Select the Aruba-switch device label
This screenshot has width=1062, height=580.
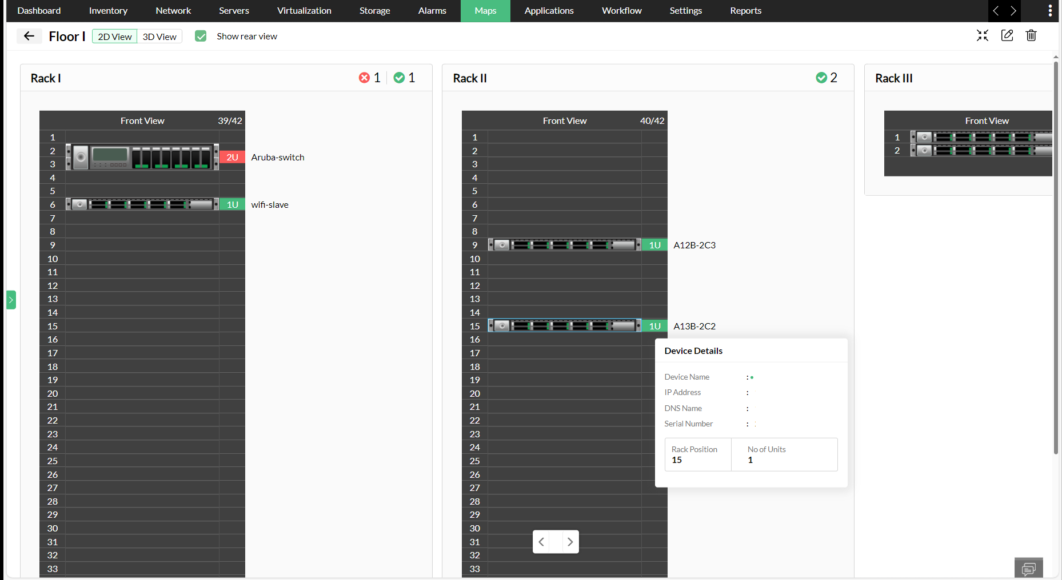point(278,157)
